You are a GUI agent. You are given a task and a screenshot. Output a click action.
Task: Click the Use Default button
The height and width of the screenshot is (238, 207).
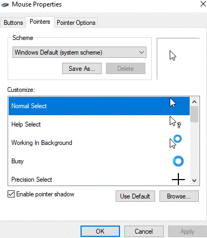(135, 196)
